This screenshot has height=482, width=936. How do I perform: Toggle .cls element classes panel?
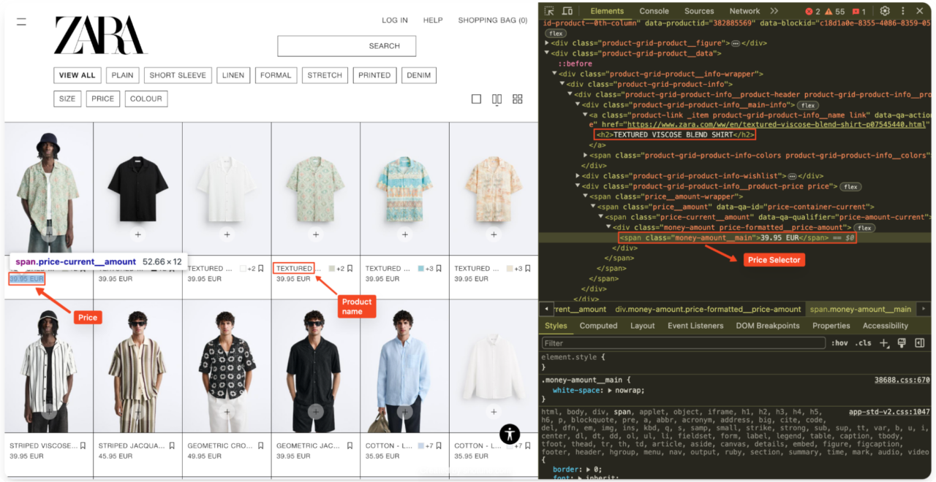[x=864, y=343]
